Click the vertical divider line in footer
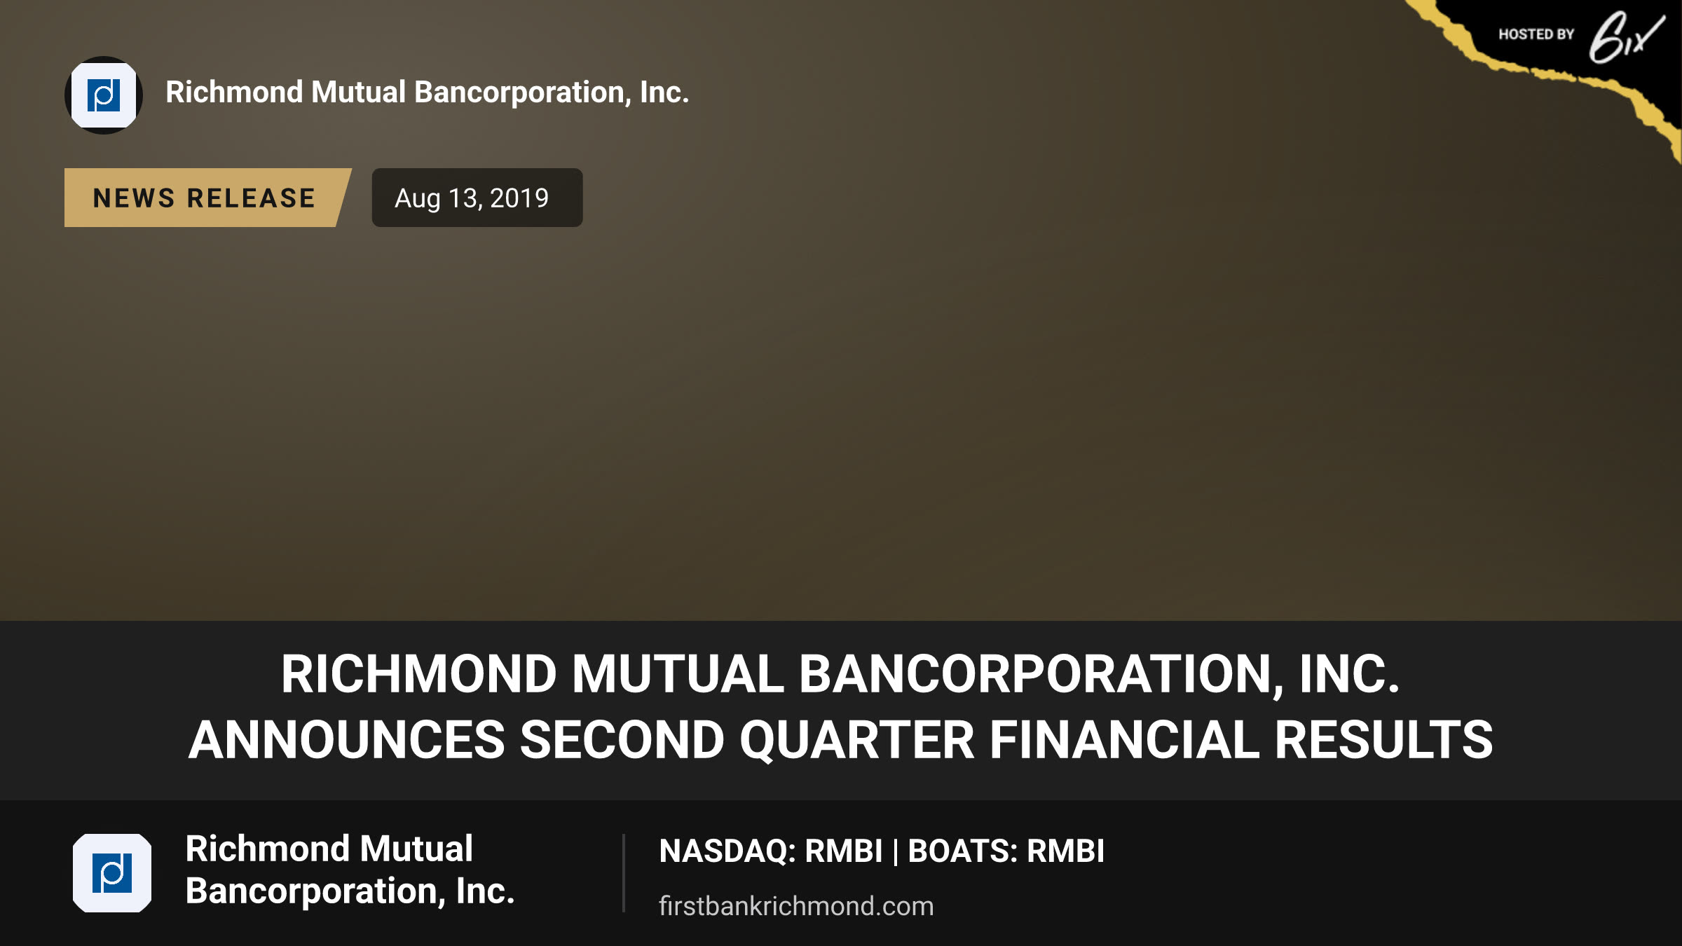The height and width of the screenshot is (946, 1682). point(623,873)
